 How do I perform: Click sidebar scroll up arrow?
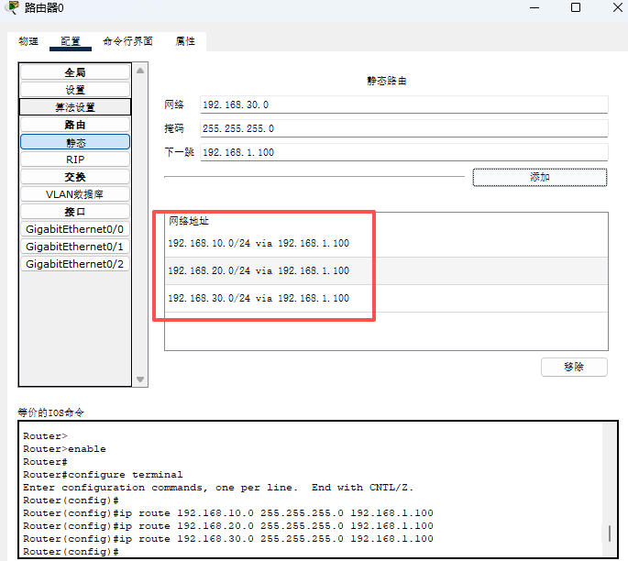coord(140,71)
